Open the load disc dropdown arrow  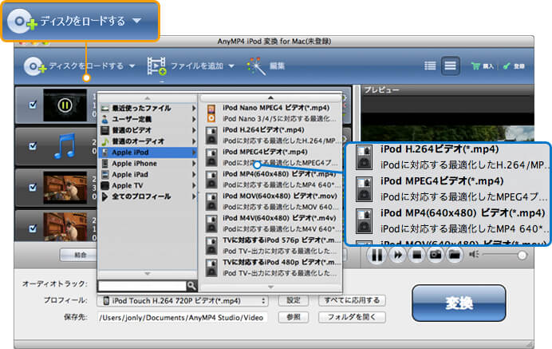132,66
